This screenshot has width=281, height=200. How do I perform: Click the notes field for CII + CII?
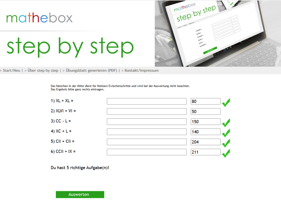[147, 142]
